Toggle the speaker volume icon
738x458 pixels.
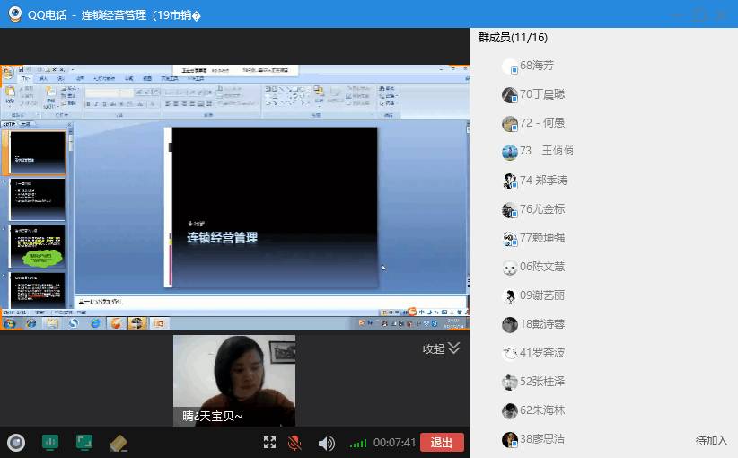pyautogui.click(x=326, y=443)
